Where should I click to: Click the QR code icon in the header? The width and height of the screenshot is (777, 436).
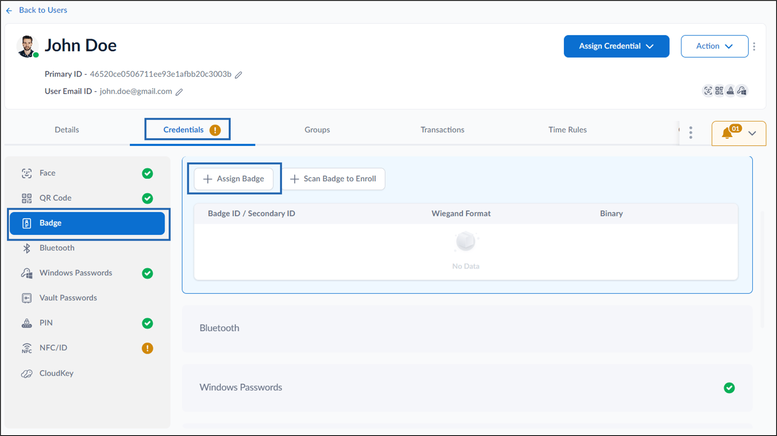719,91
